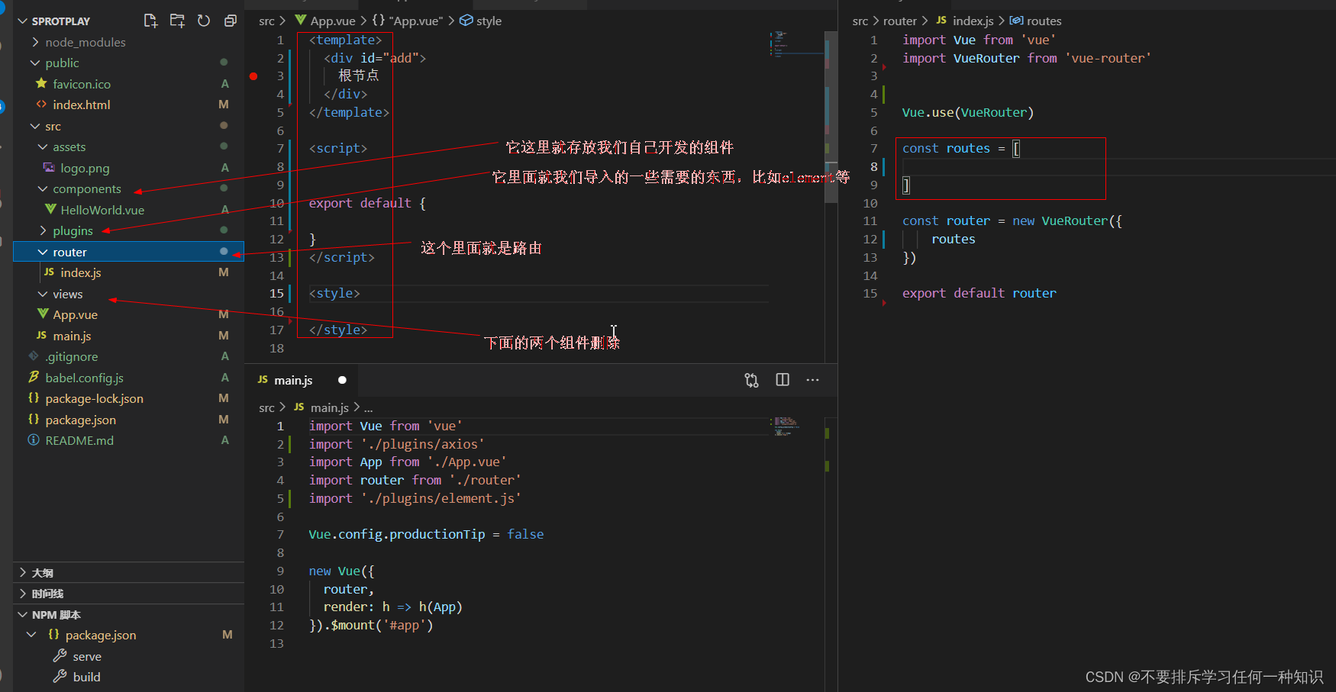Open the .gitignore file
1336x692 pixels.
pyautogui.click(x=71, y=356)
